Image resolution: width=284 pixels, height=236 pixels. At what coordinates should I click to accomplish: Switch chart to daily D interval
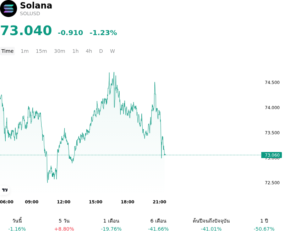tap(101, 51)
